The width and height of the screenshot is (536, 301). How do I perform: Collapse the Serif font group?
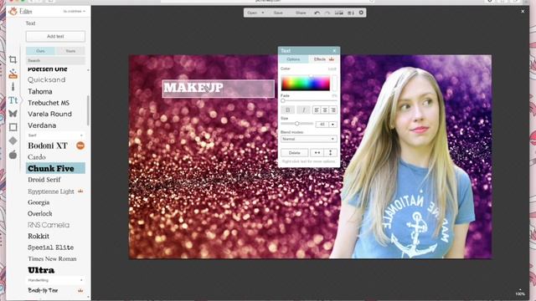pyautogui.click(x=55, y=135)
